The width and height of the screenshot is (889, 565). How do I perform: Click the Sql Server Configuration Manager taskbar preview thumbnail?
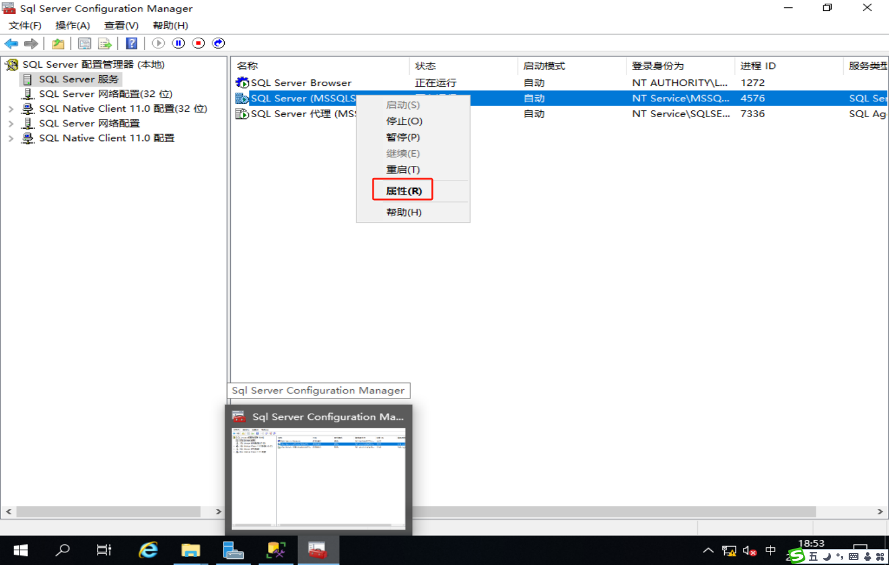(319, 477)
